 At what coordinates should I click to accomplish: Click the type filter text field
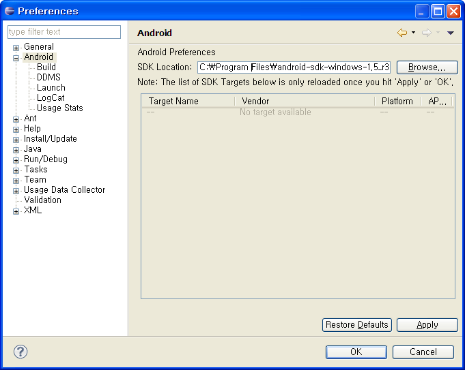[64, 32]
